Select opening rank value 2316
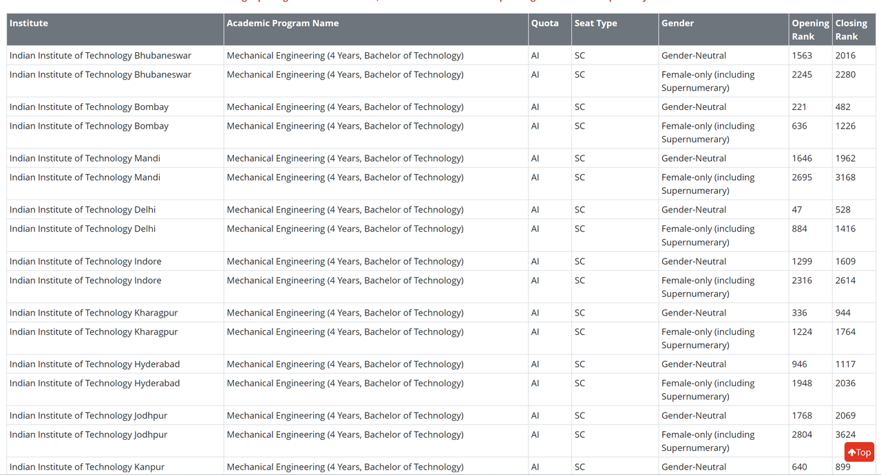Image resolution: width=881 pixels, height=475 pixels. pyautogui.click(x=802, y=280)
